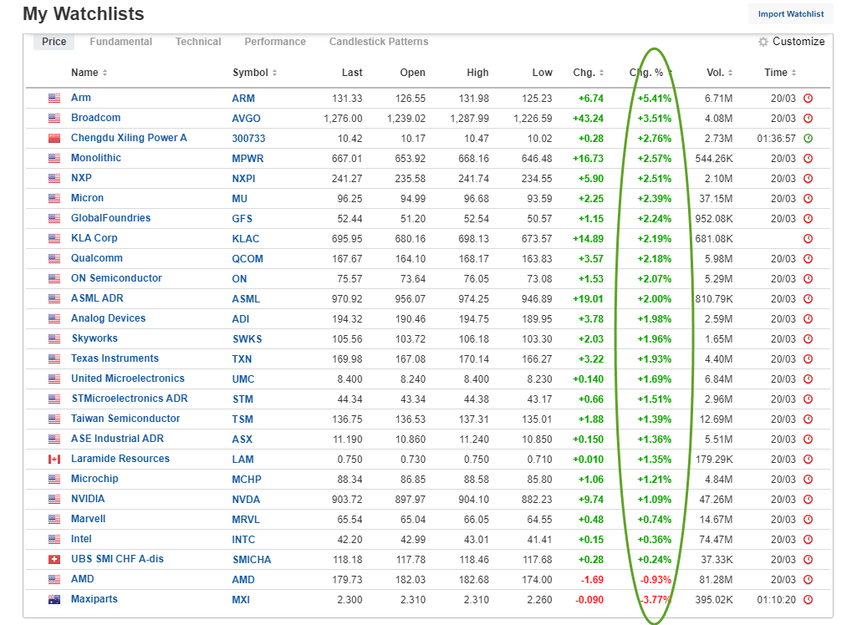Click the clock icon in AMD row

pos(808,579)
